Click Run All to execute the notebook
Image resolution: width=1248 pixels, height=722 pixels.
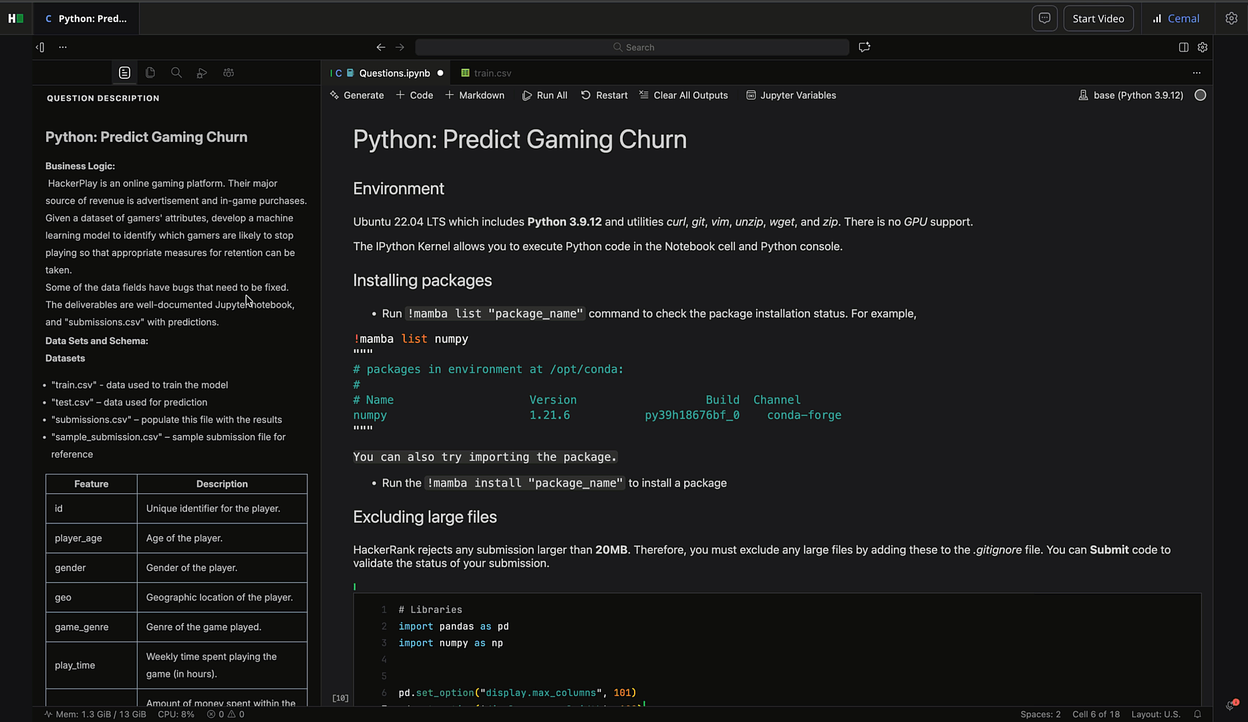click(544, 95)
